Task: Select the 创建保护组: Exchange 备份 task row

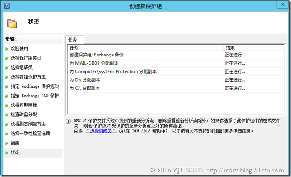Action: pyautogui.click(x=176, y=55)
